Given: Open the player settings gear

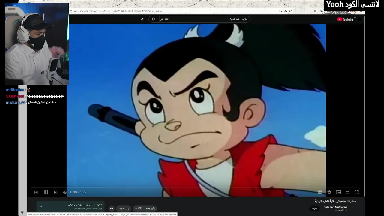Looking at the screenshot, I should click(329, 192).
